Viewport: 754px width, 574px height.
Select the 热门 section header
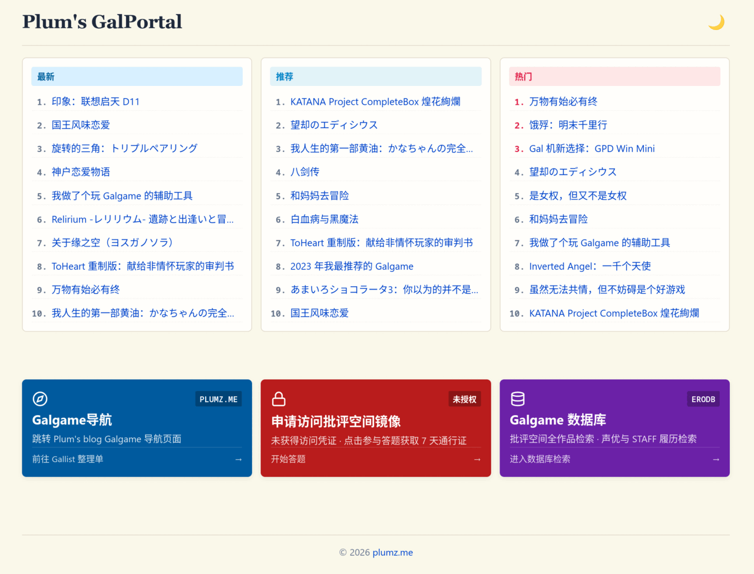[614, 77]
